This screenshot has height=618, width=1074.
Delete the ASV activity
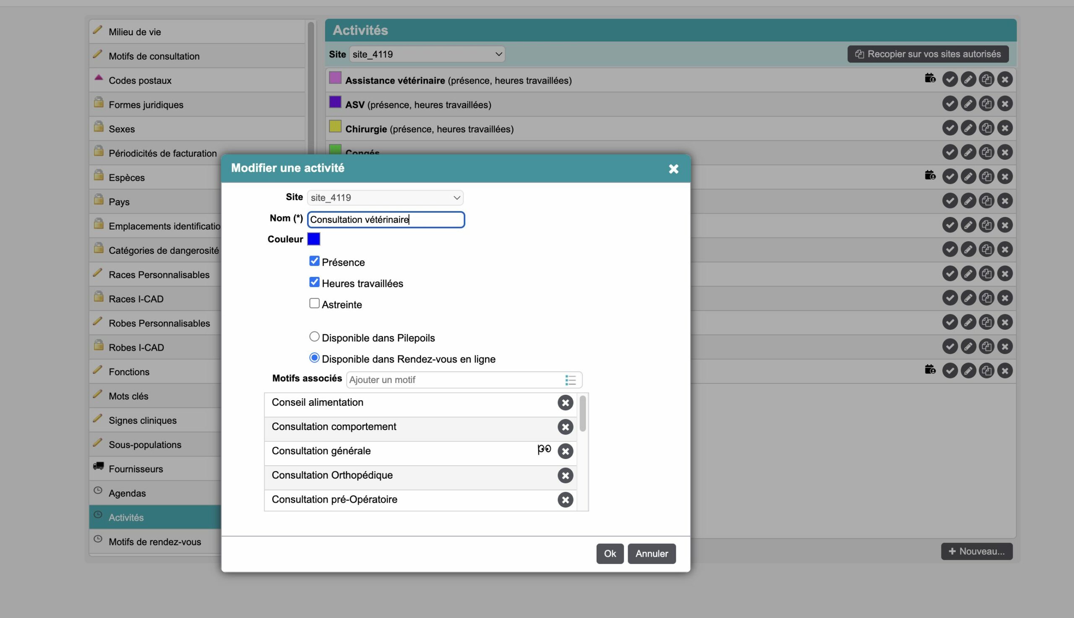coord(1004,104)
